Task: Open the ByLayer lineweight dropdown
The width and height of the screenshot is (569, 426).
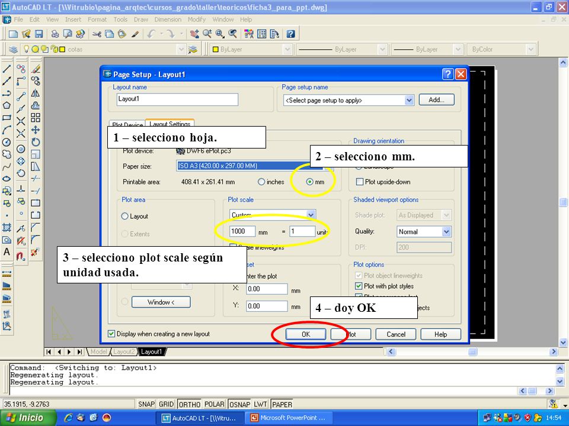Action: click(x=458, y=49)
